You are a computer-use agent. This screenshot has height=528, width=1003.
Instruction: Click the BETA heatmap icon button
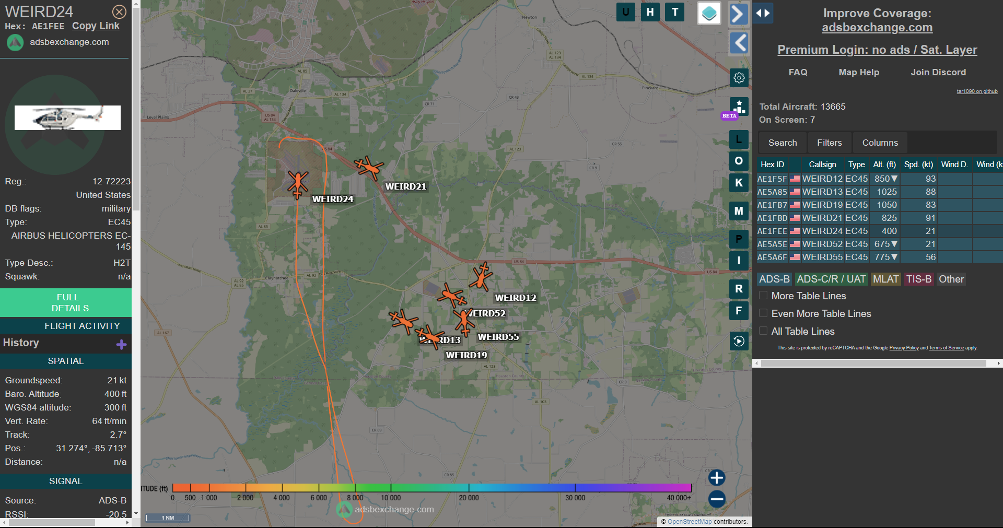coord(739,107)
